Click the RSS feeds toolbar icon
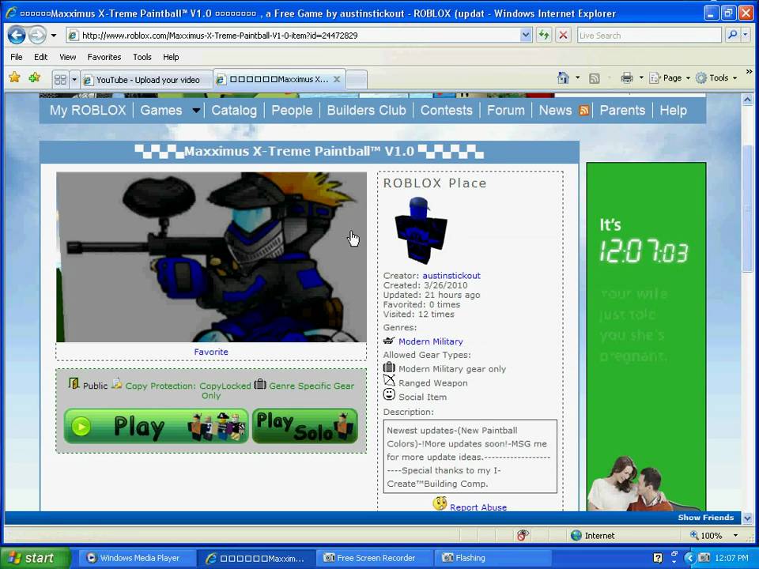 coord(595,78)
